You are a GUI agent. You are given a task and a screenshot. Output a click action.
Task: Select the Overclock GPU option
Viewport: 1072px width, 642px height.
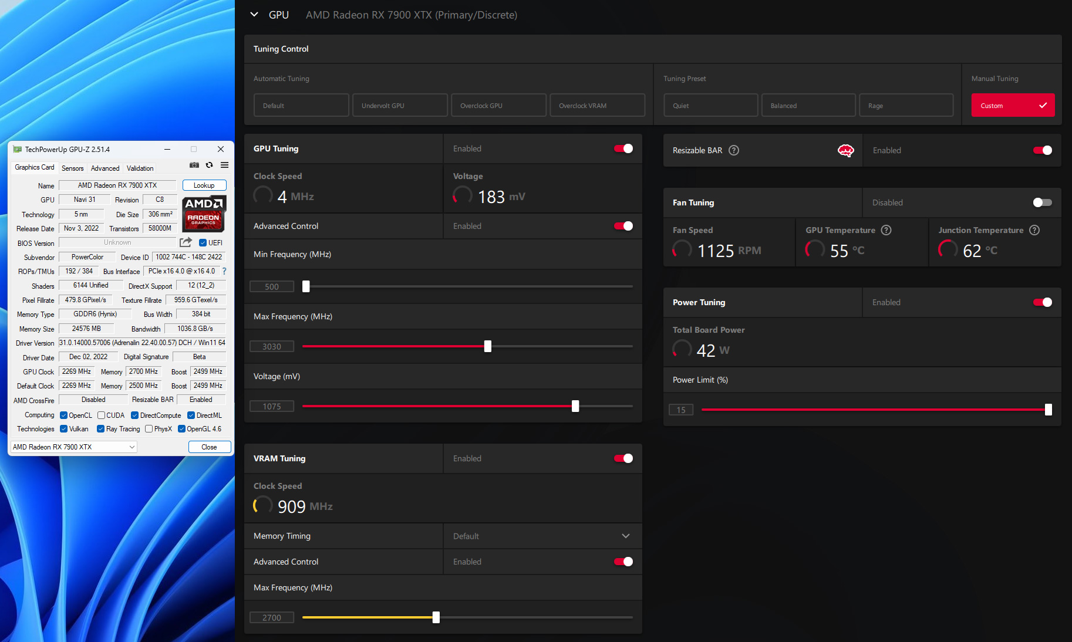coord(498,106)
